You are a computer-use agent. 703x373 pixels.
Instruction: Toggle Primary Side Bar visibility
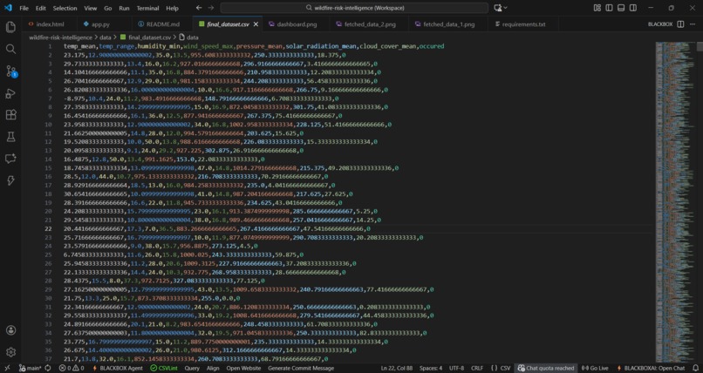[x=609, y=8]
